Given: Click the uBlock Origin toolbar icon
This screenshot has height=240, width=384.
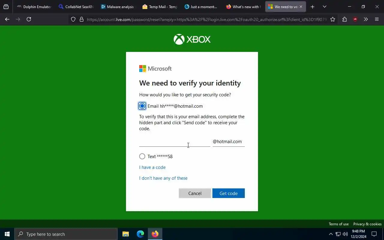Looking at the screenshot, I should [355, 19].
